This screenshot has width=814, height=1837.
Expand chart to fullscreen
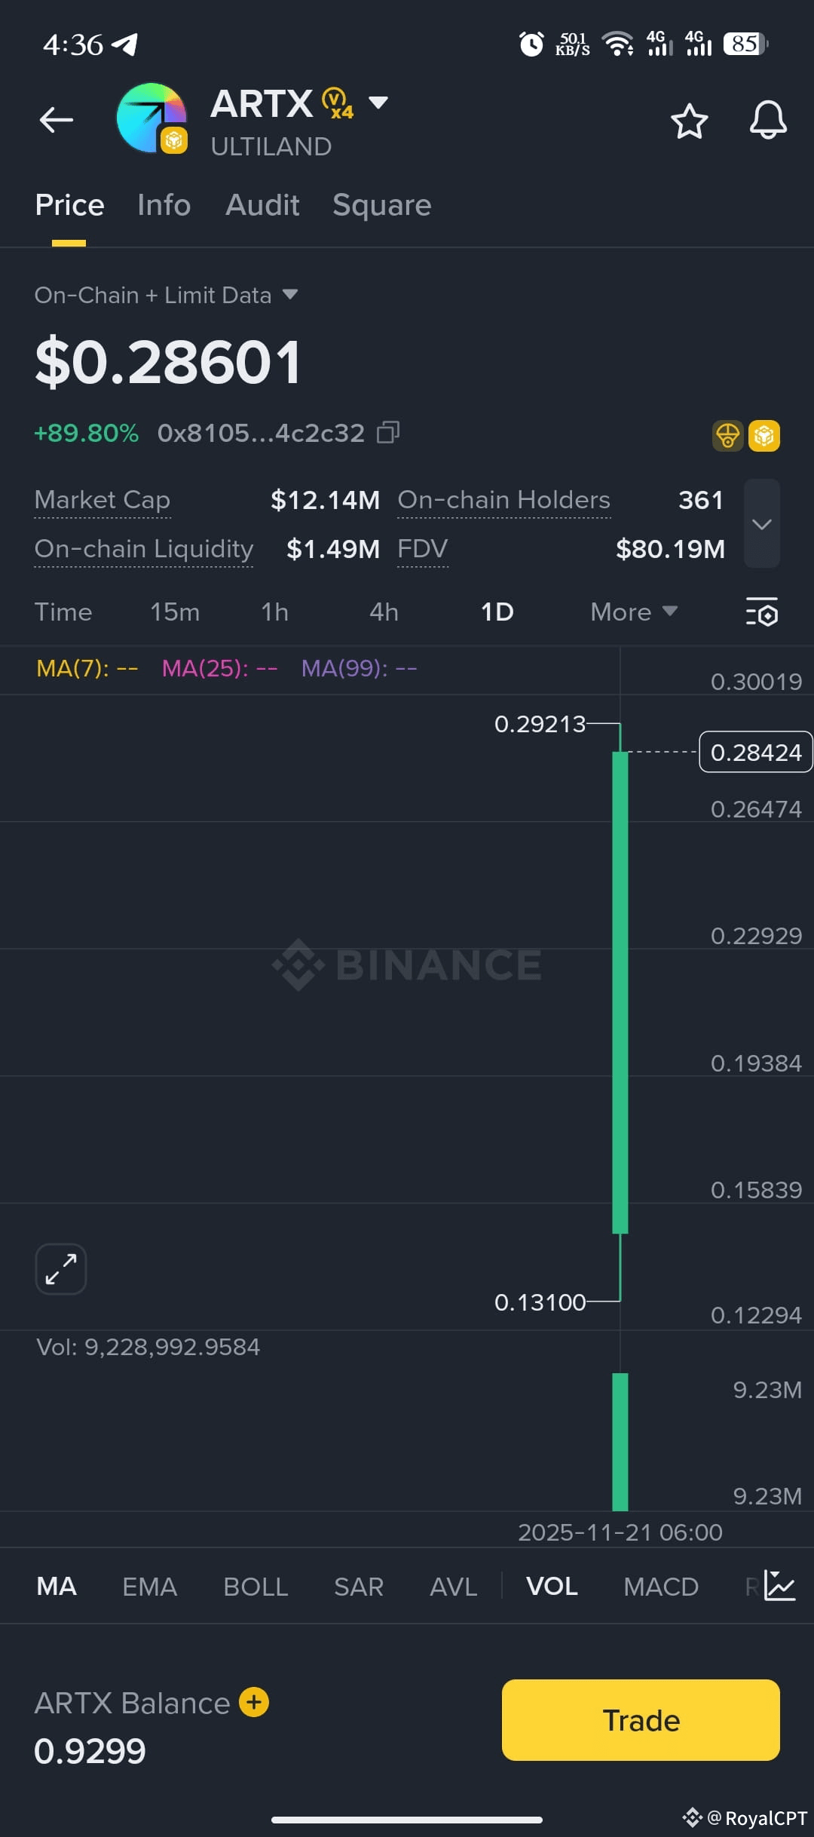pos(61,1268)
